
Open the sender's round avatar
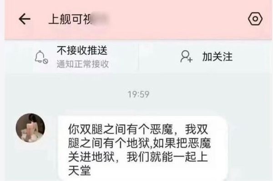coord(30,128)
